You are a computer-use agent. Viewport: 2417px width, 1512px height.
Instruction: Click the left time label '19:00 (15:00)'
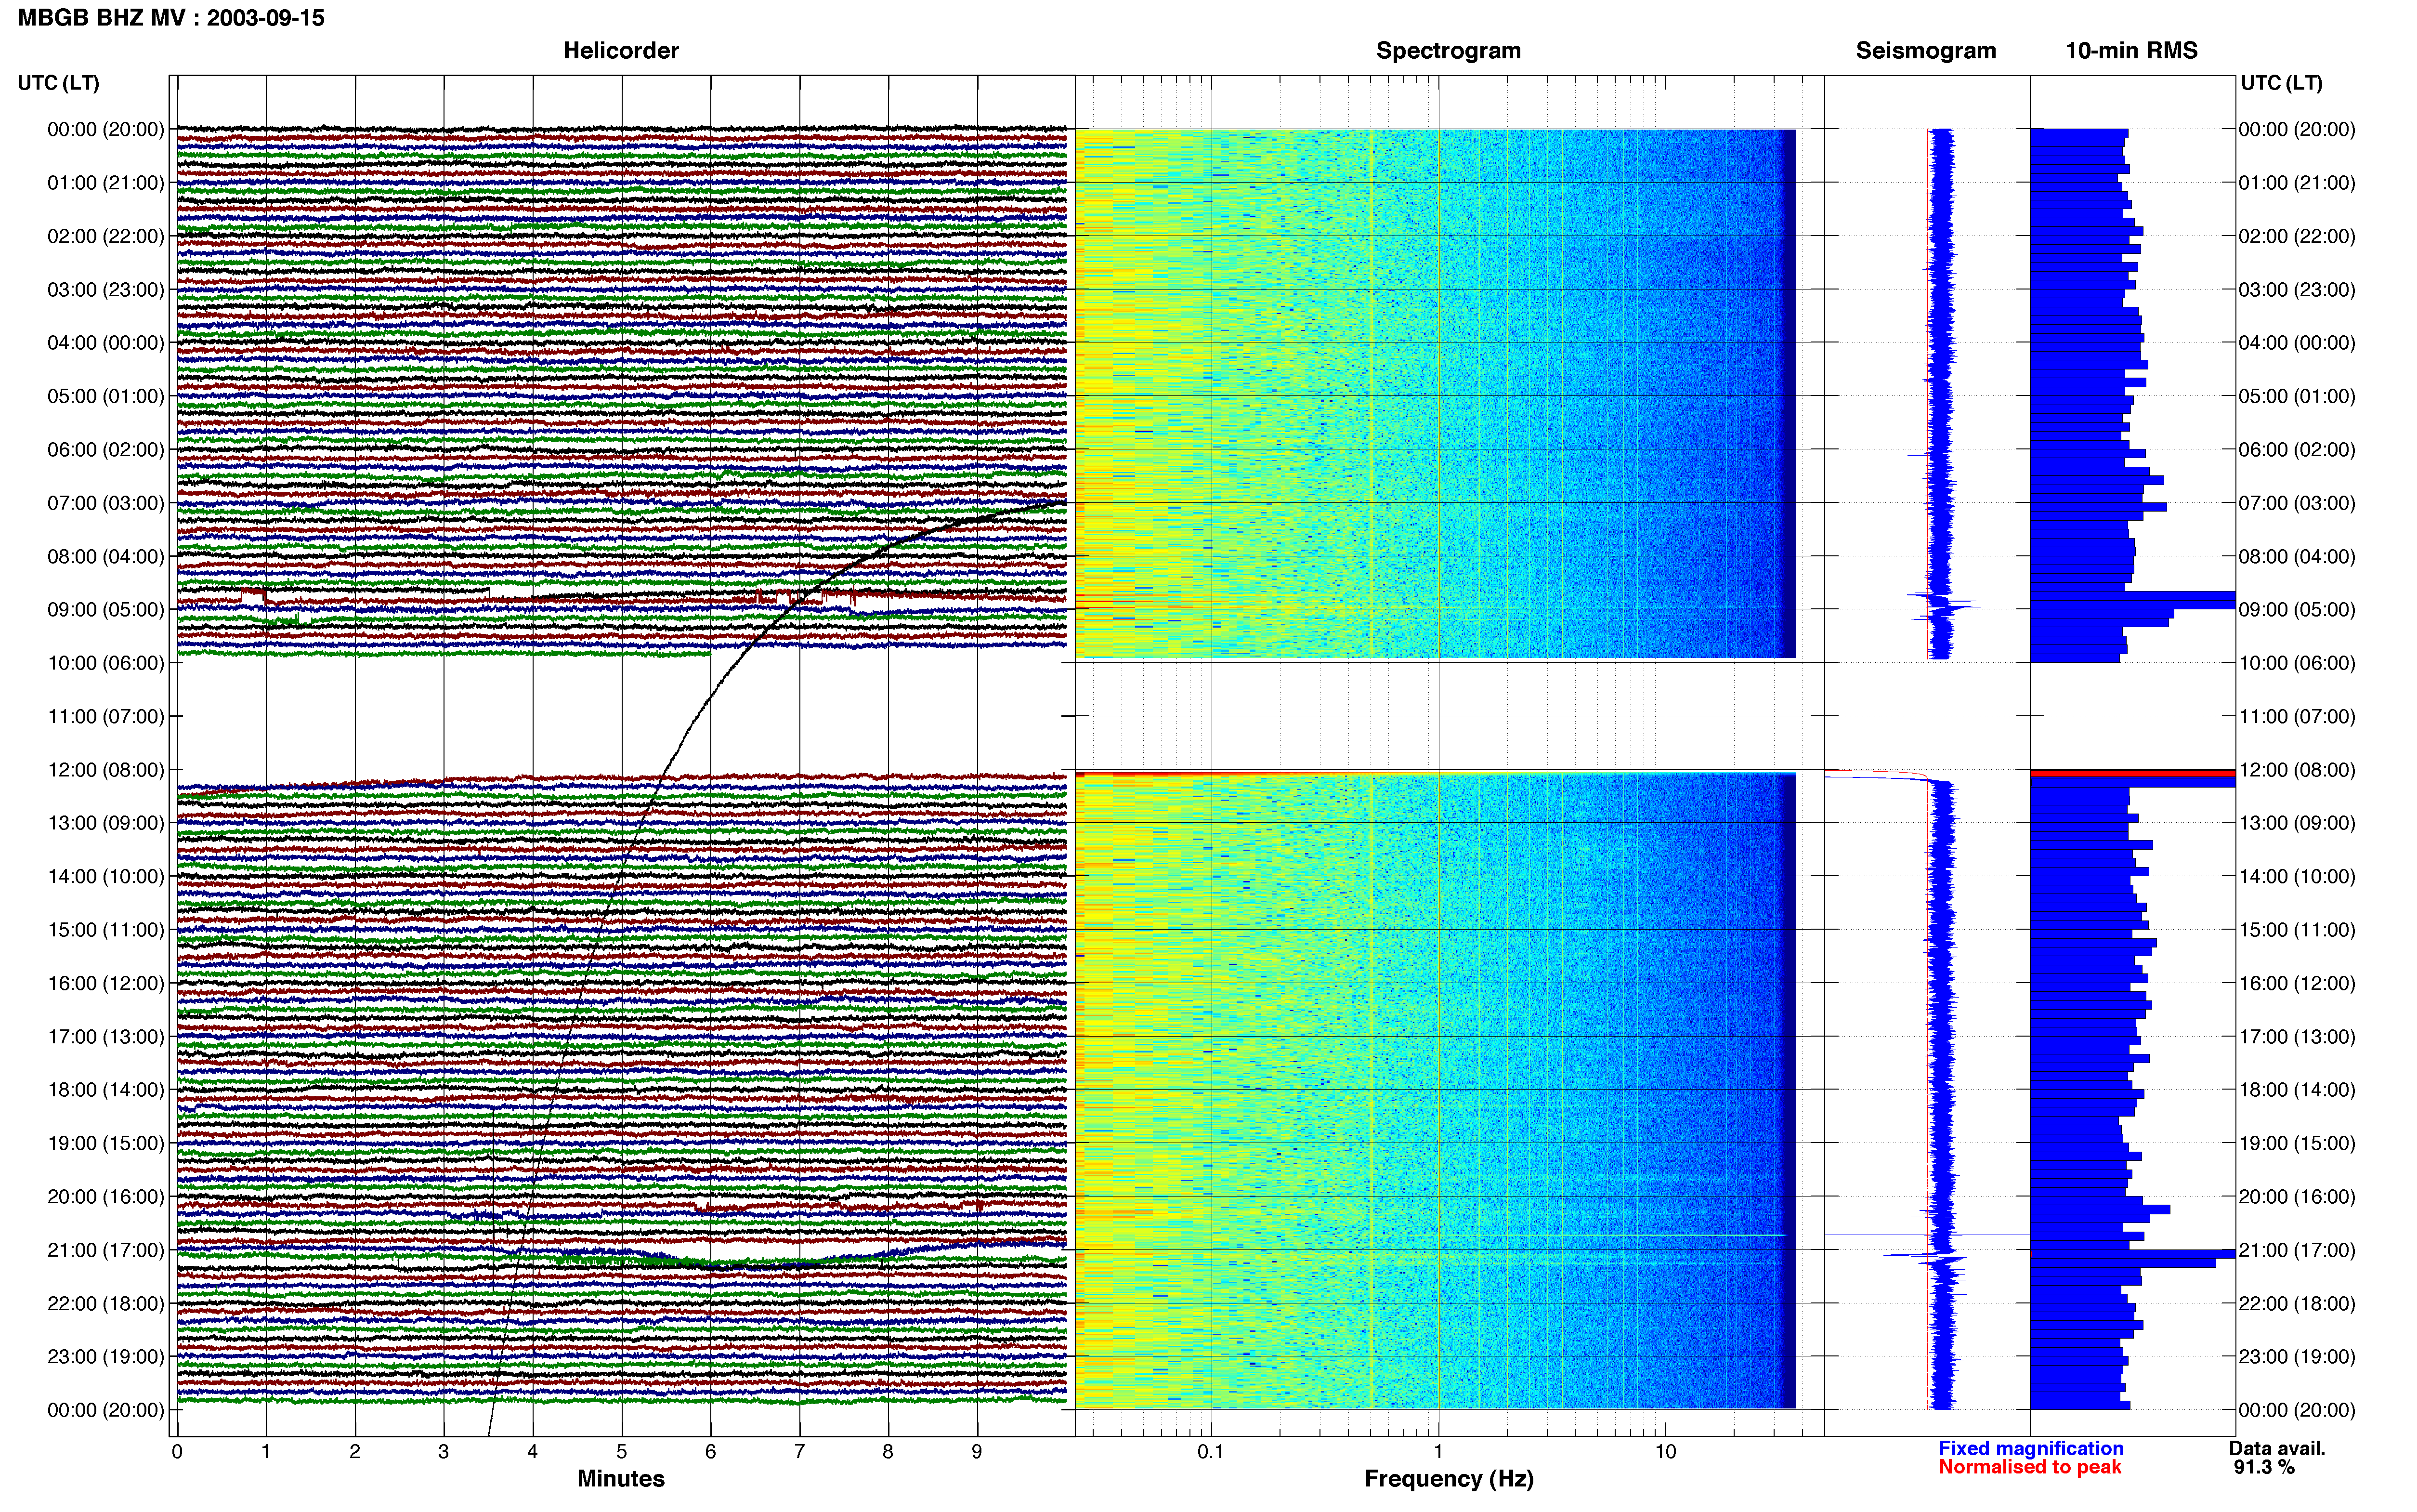(106, 1143)
